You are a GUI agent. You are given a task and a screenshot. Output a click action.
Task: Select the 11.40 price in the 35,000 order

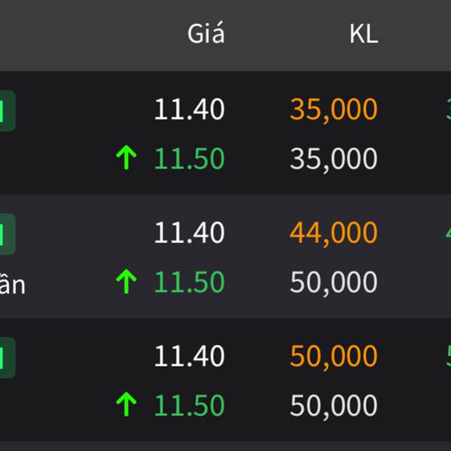click(189, 109)
